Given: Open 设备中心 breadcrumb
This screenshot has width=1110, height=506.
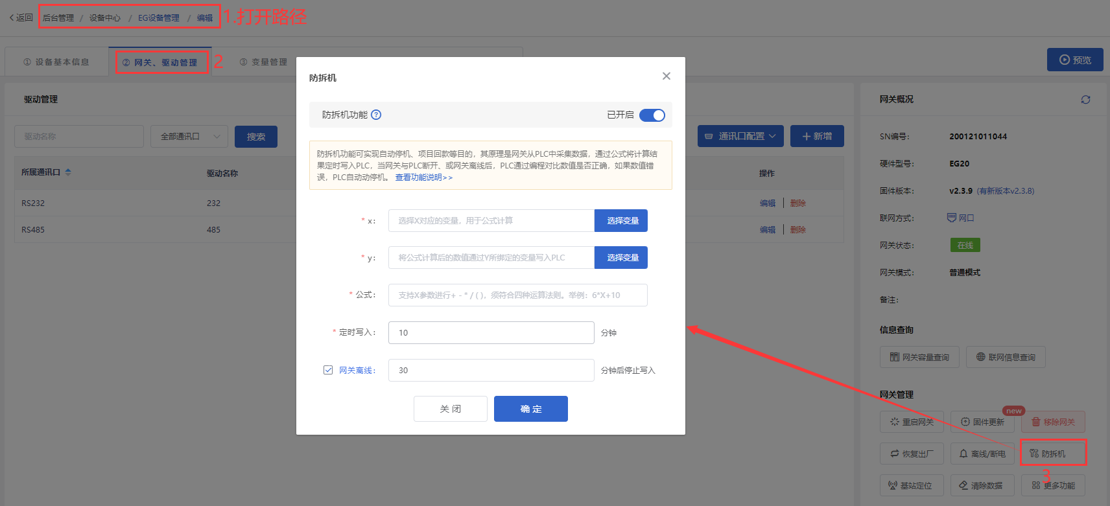Looking at the screenshot, I should (105, 17).
